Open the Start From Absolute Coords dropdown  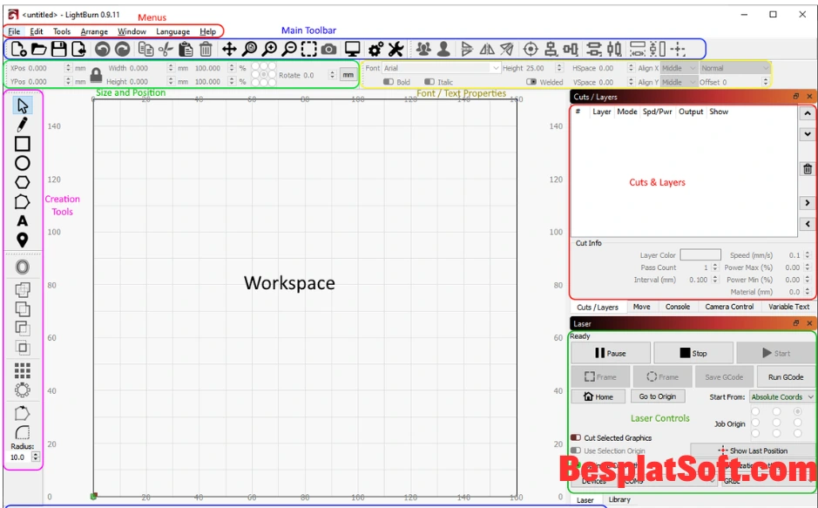point(781,396)
